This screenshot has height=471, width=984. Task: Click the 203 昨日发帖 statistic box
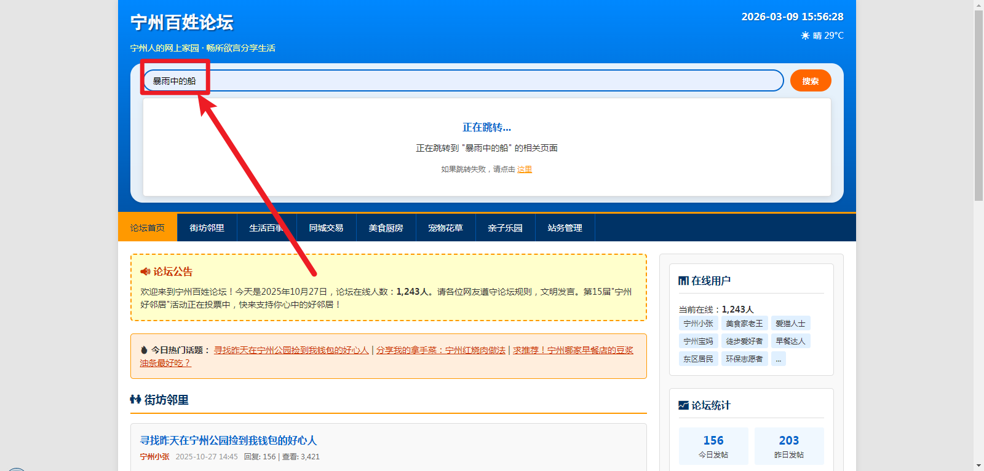point(789,446)
